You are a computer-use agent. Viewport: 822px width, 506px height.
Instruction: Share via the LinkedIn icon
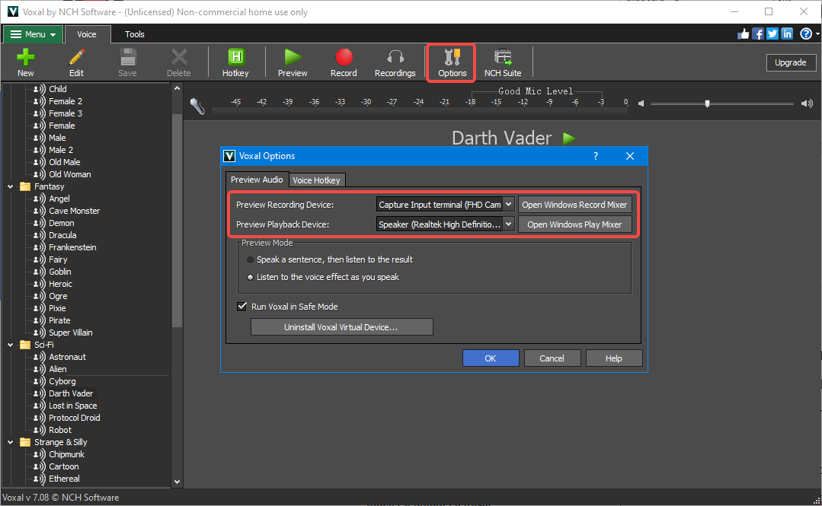pos(788,34)
